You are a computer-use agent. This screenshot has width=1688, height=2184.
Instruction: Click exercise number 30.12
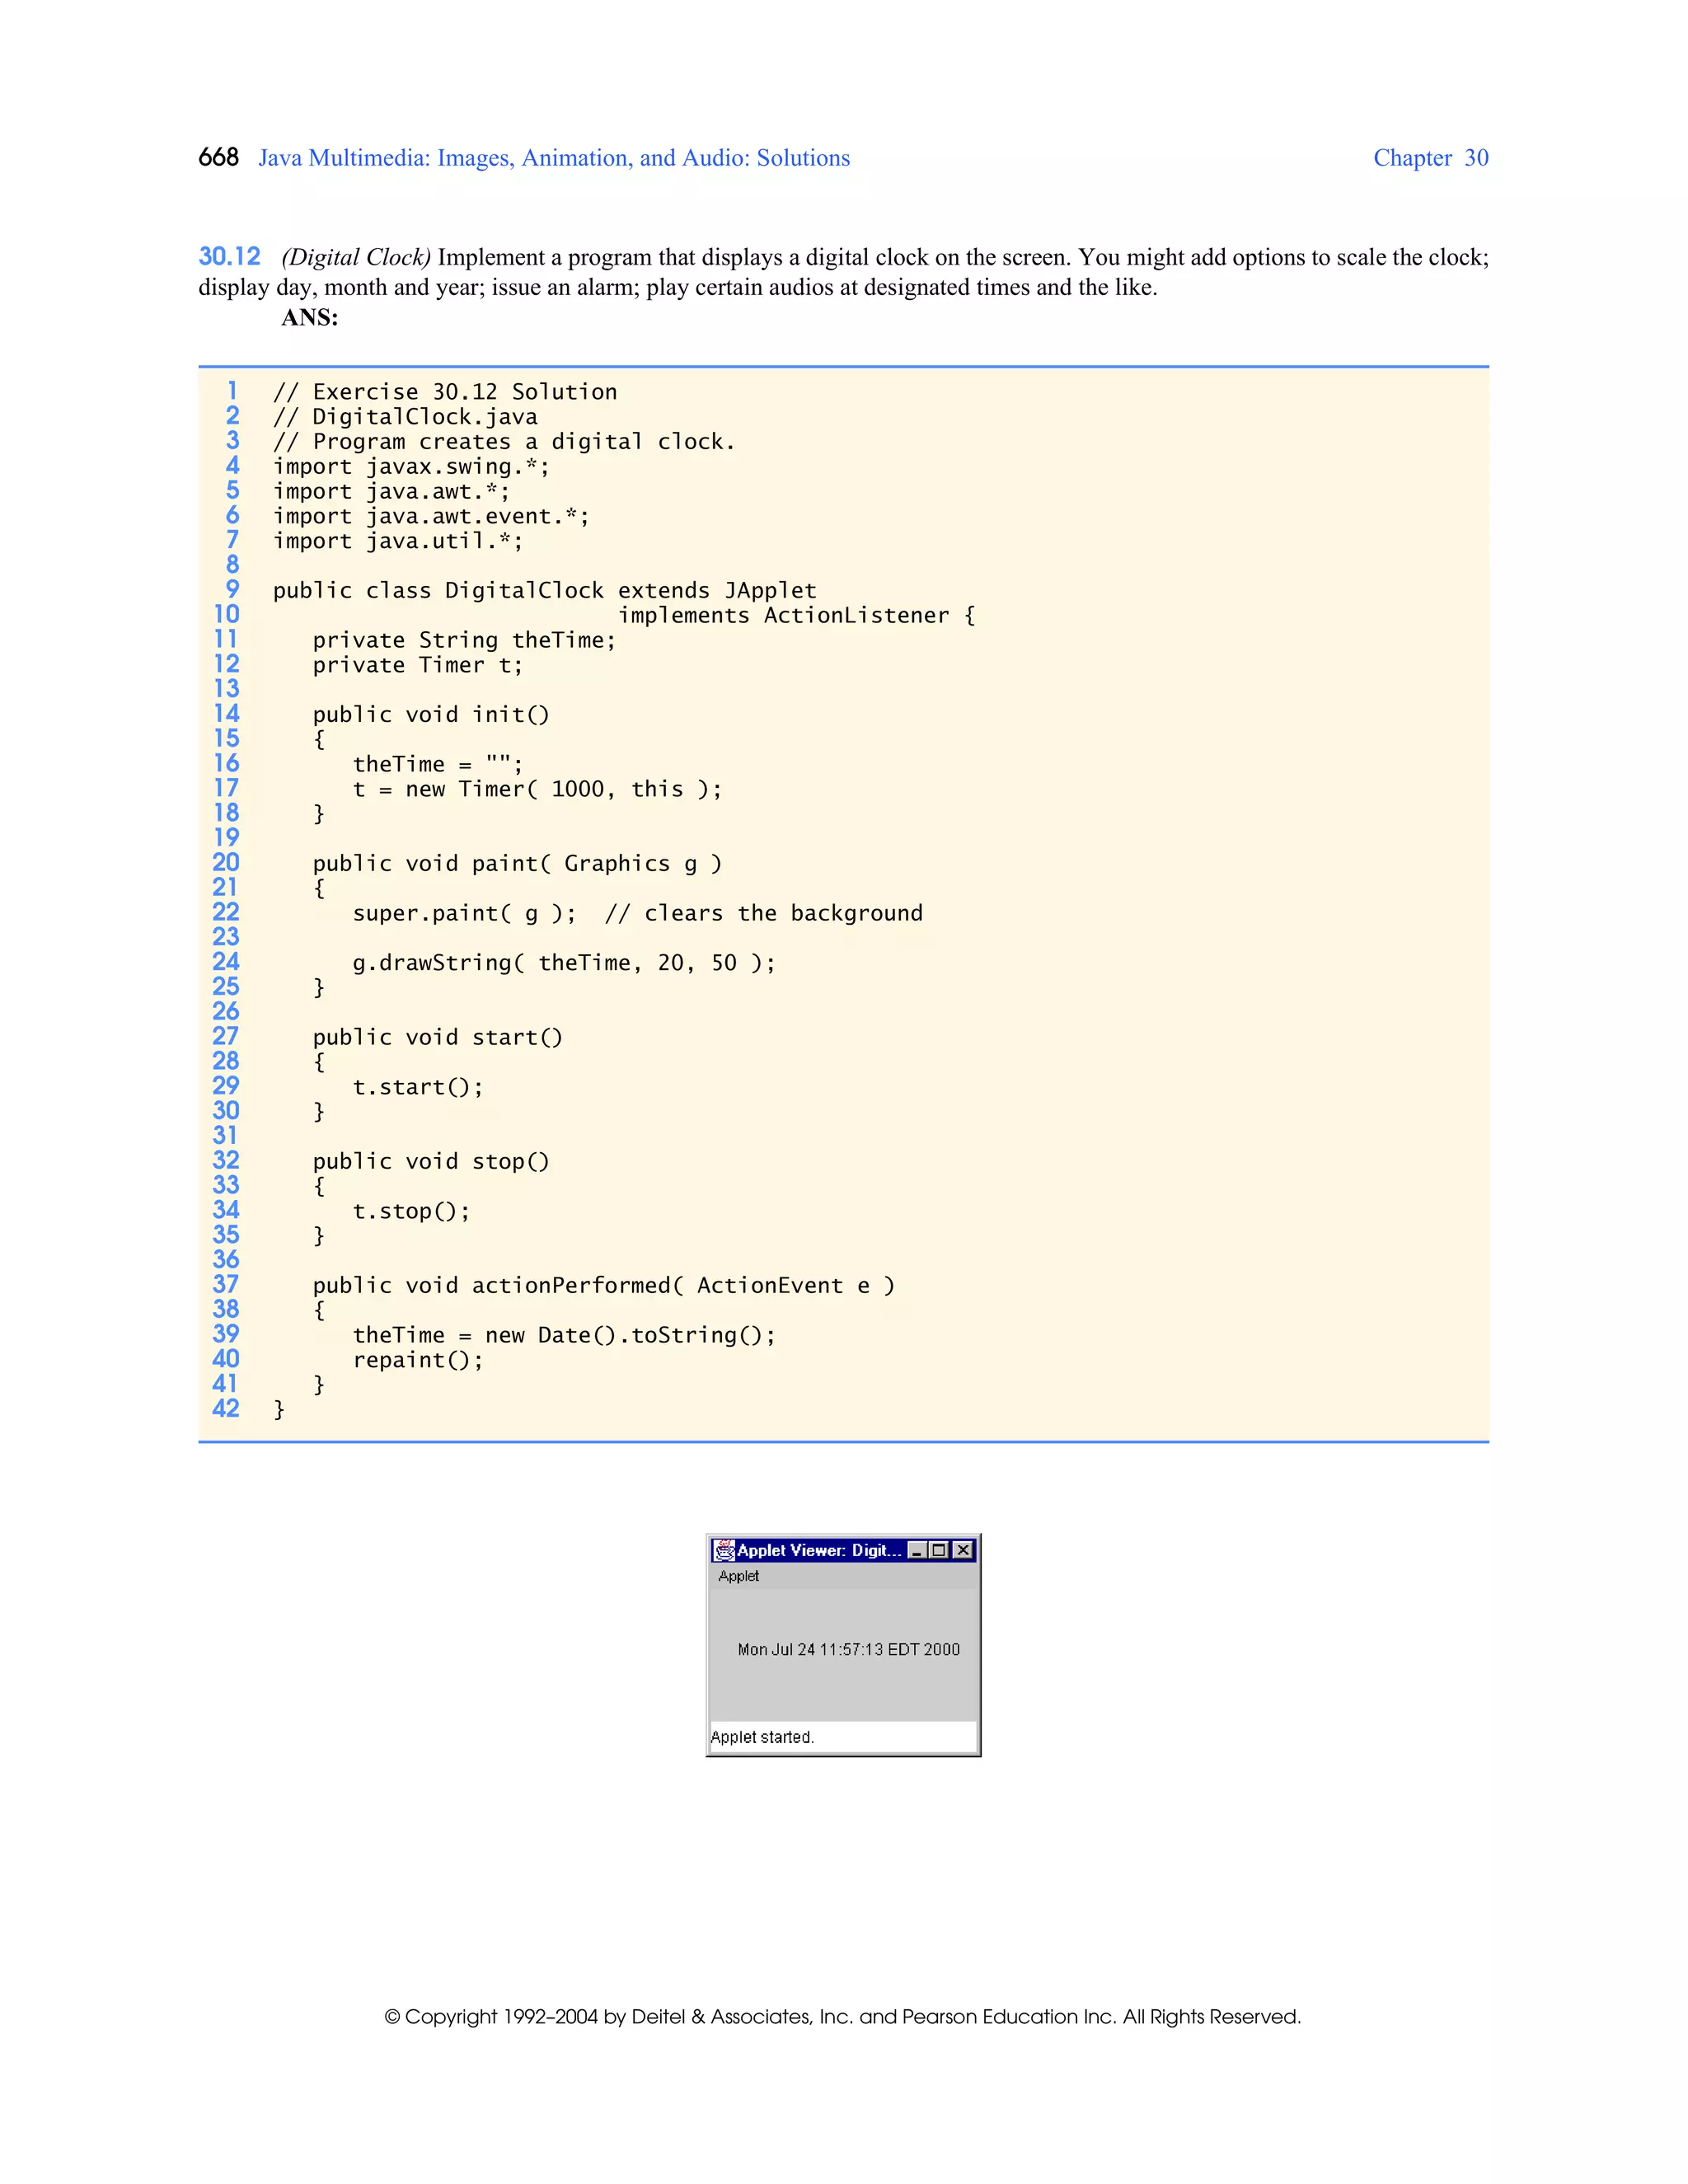click(229, 257)
